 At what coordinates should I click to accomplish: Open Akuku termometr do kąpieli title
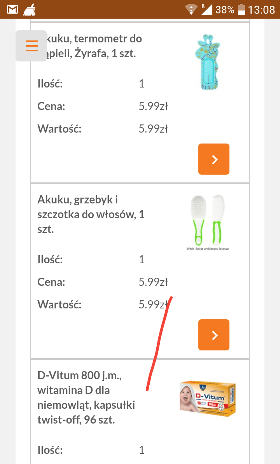90,46
